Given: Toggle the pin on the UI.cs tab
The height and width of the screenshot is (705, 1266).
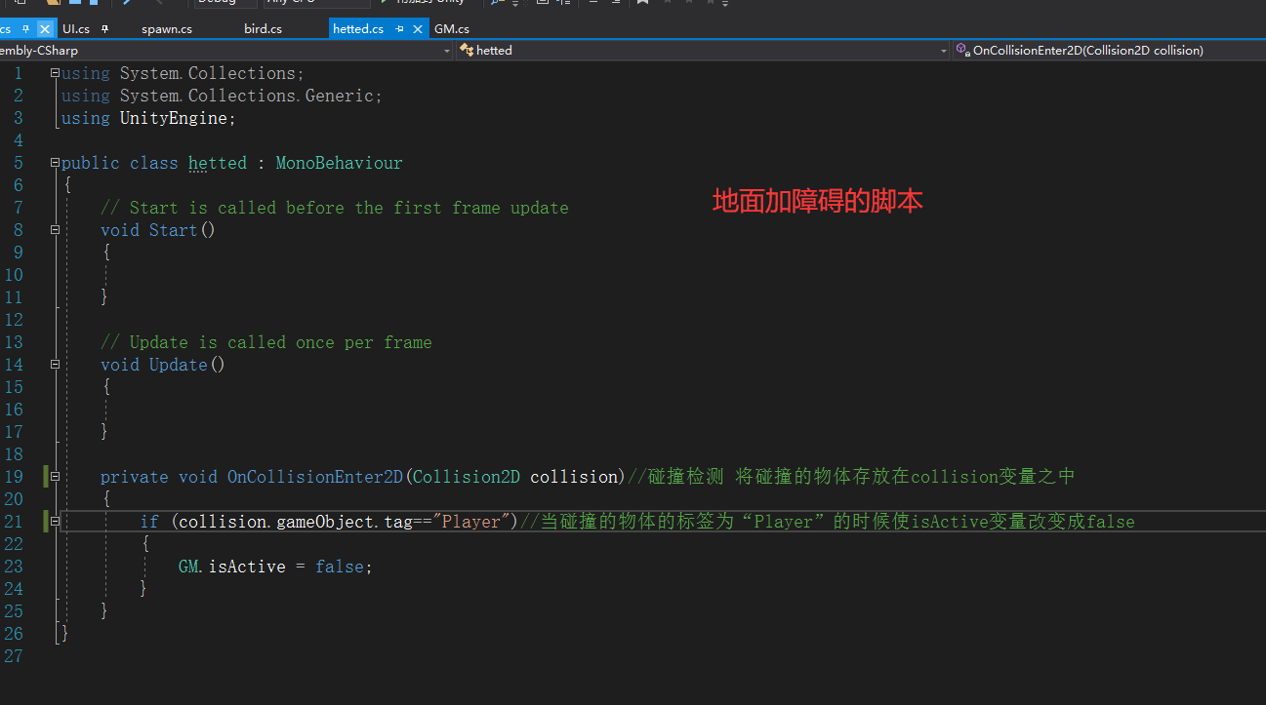Looking at the screenshot, I should coord(104,29).
